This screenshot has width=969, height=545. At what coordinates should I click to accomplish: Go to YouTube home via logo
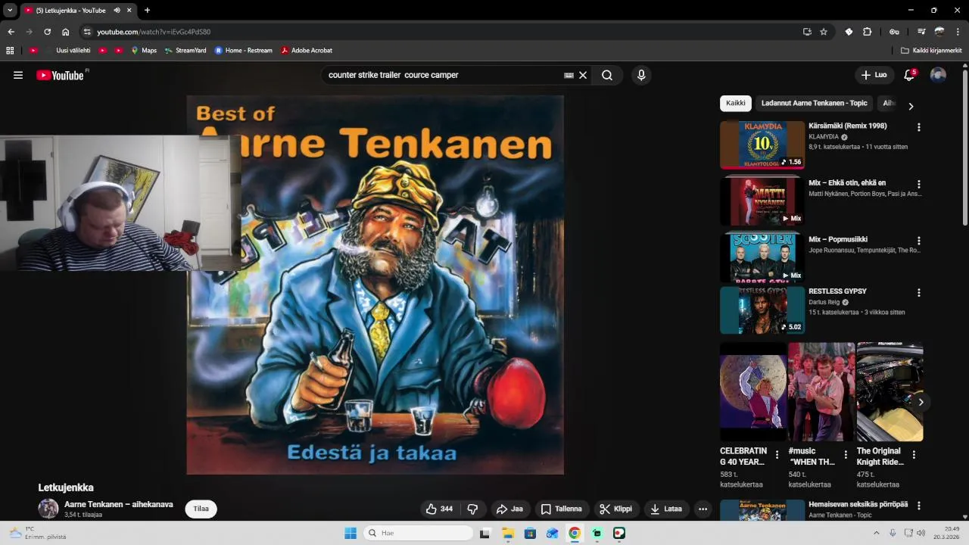60,75
